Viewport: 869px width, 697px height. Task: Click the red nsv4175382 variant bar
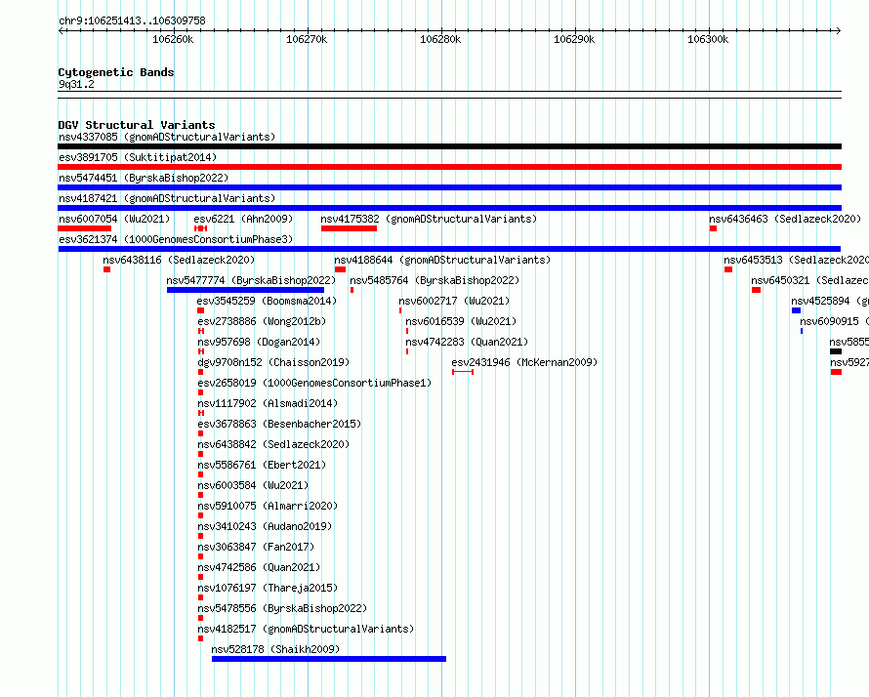[x=349, y=228]
